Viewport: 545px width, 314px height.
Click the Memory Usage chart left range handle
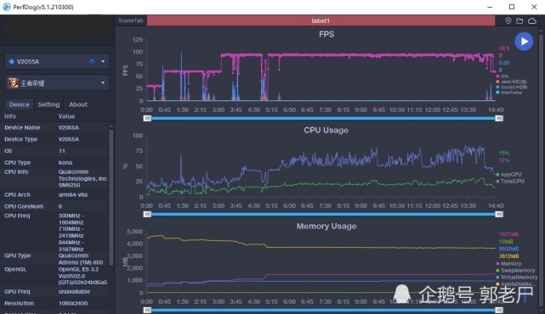coord(147,310)
